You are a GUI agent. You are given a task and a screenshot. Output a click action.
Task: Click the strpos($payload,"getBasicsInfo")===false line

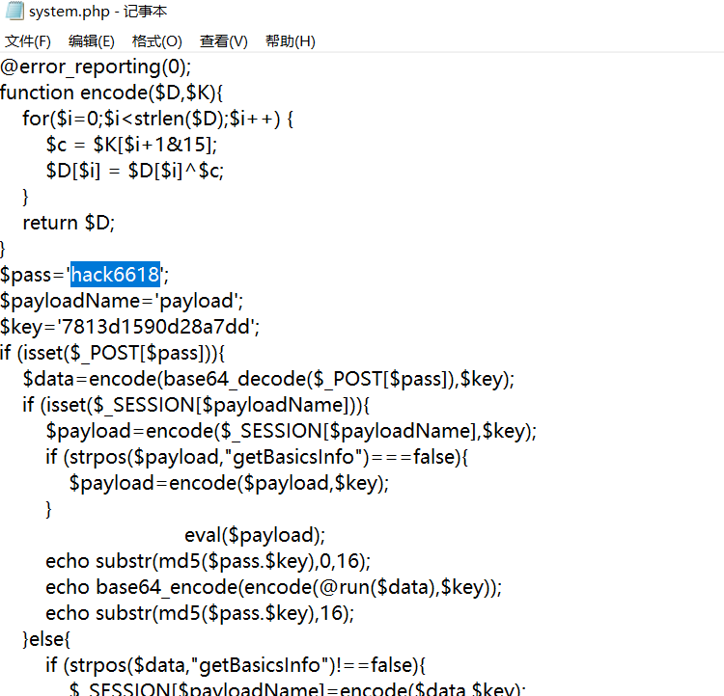tap(257, 457)
